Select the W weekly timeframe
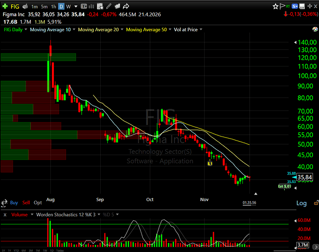 click(x=69, y=7)
